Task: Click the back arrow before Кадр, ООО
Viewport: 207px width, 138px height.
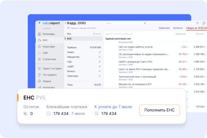Action: tap(66, 23)
